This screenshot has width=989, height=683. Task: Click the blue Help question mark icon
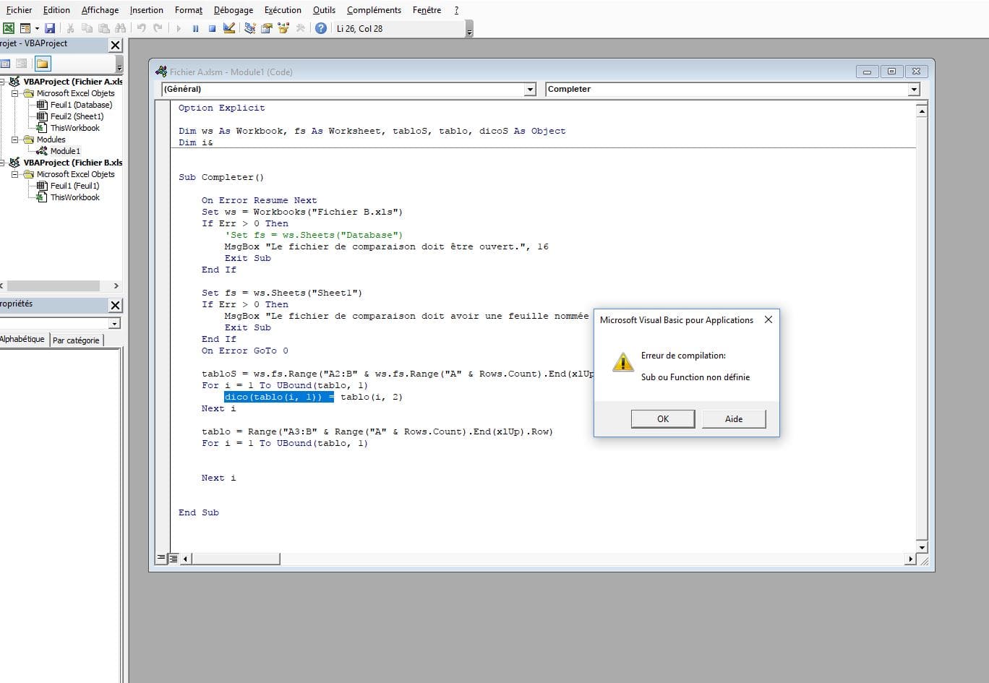click(x=321, y=28)
